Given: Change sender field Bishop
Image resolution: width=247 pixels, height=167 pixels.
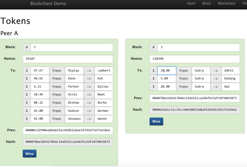Looking at the screenshot, I should tap(74, 103).
